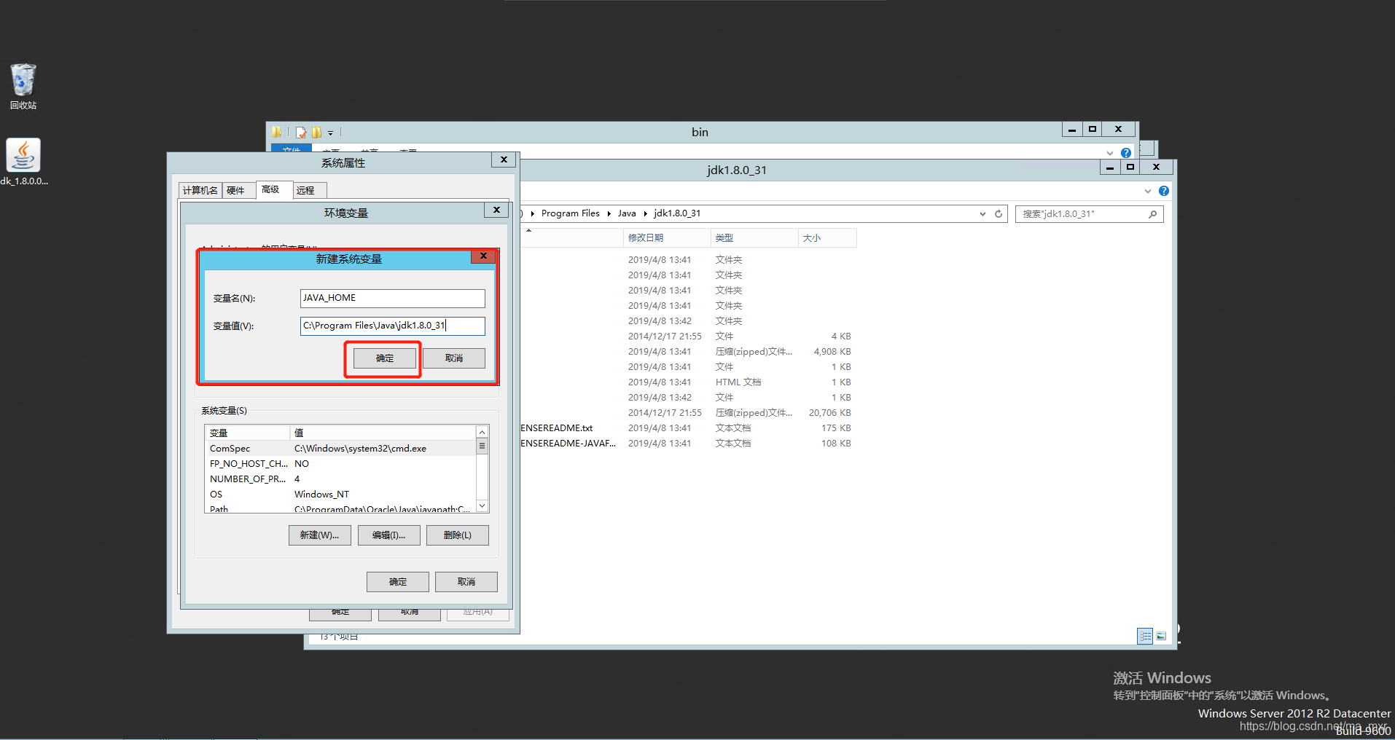
Task: Click Program Files in the breadcrumb path
Action: pyautogui.click(x=571, y=213)
